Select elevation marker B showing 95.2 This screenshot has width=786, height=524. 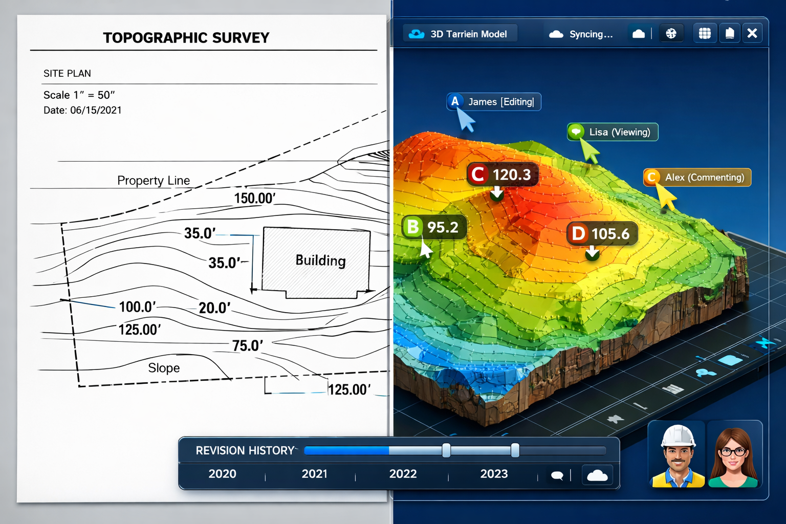tap(434, 227)
